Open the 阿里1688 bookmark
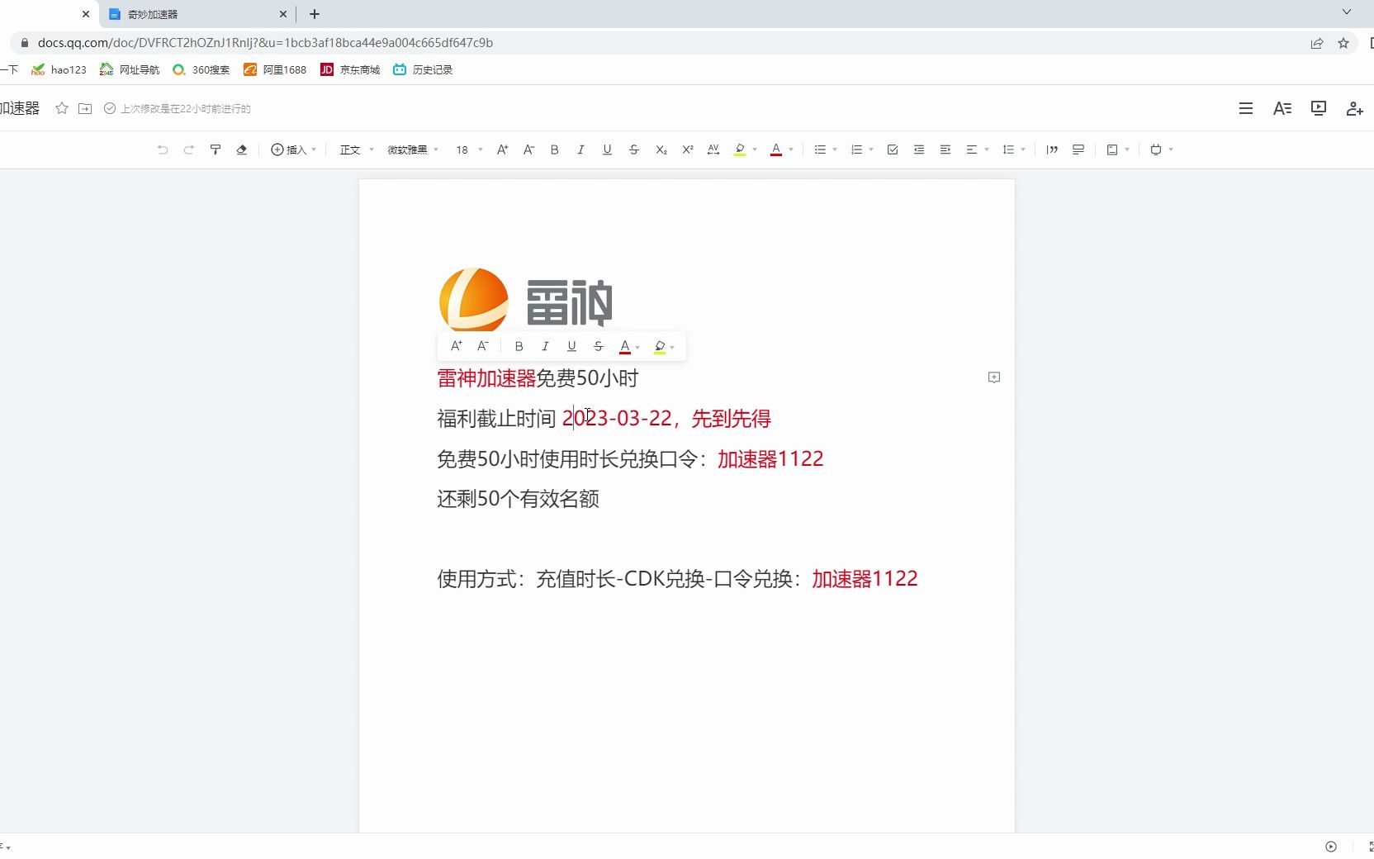The width and height of the screenshot is (1374, 859). [275, 69]
